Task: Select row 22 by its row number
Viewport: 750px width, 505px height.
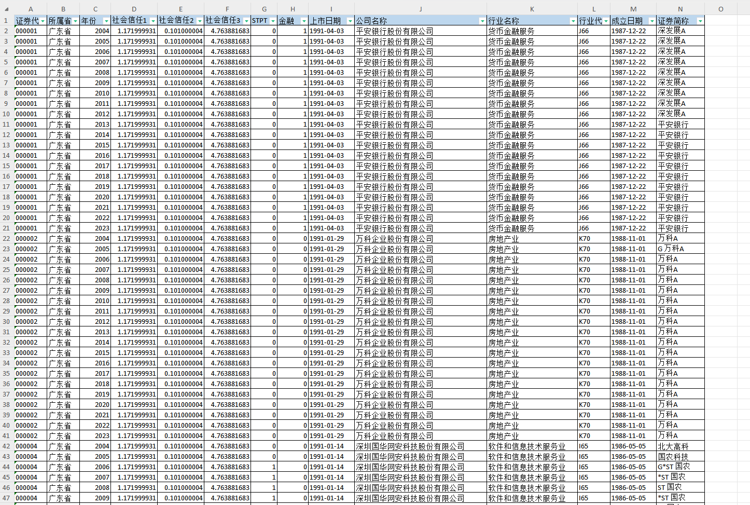Action: (x=6, y=239)
